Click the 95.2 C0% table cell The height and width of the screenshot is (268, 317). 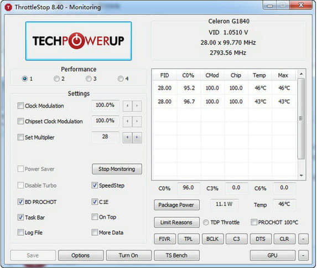pos(189,88)
